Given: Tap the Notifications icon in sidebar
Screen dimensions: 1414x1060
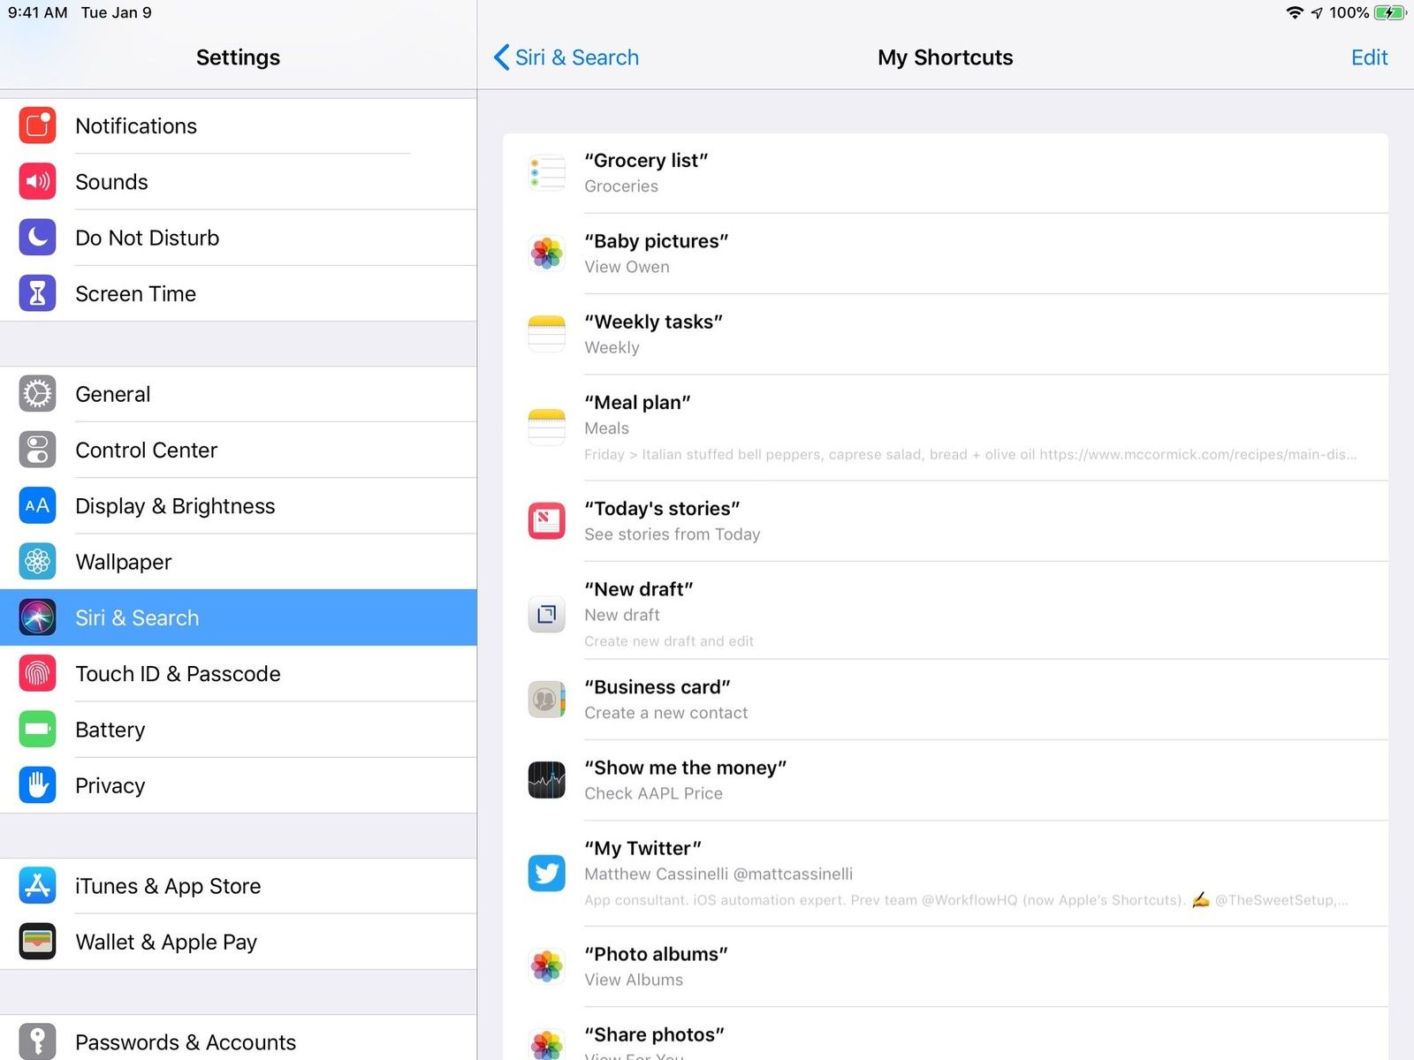Looking at the screenshot, I should pos(37,126).
